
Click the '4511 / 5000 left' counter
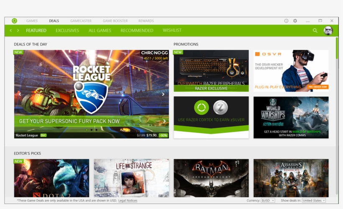point(156,58)
